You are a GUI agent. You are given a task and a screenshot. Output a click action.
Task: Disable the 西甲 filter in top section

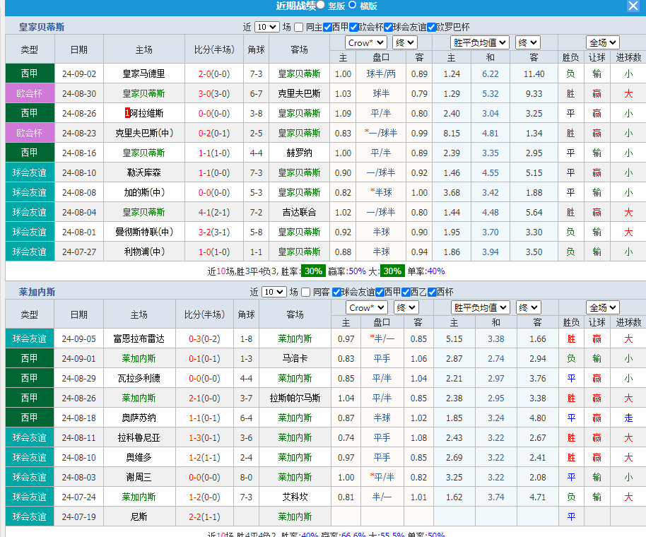click(327, 26)
